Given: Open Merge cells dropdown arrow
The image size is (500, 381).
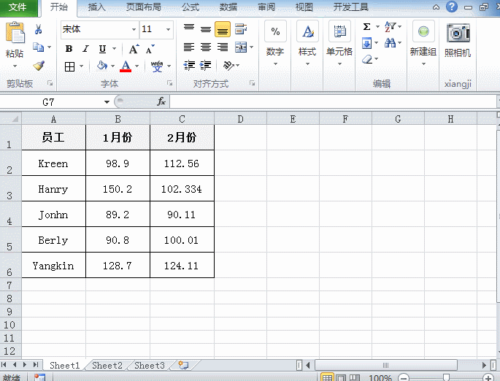Looking at the screenshot, I should tap(252, 47).
